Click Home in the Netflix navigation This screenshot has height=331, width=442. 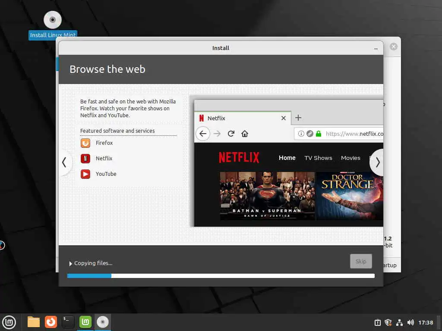287,158
